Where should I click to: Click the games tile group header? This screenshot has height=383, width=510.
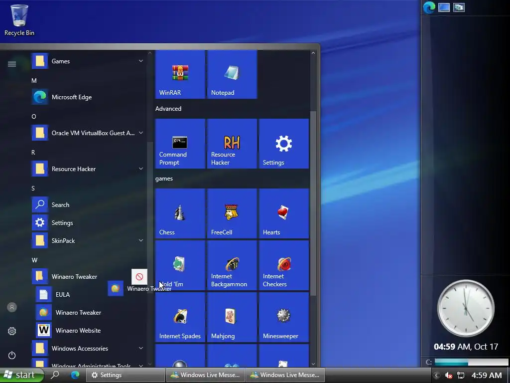(164, 179)
